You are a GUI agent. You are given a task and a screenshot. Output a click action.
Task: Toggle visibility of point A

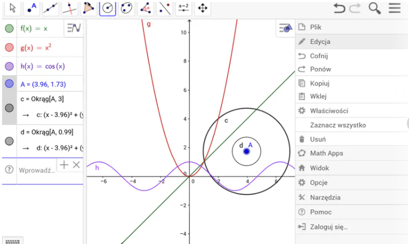pyautogui.click(x=9, y=83)
